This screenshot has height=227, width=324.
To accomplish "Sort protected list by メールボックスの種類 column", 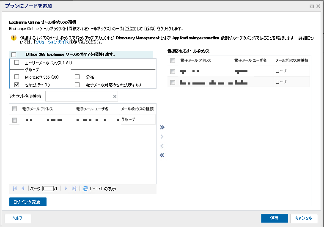I will [292, 60].
